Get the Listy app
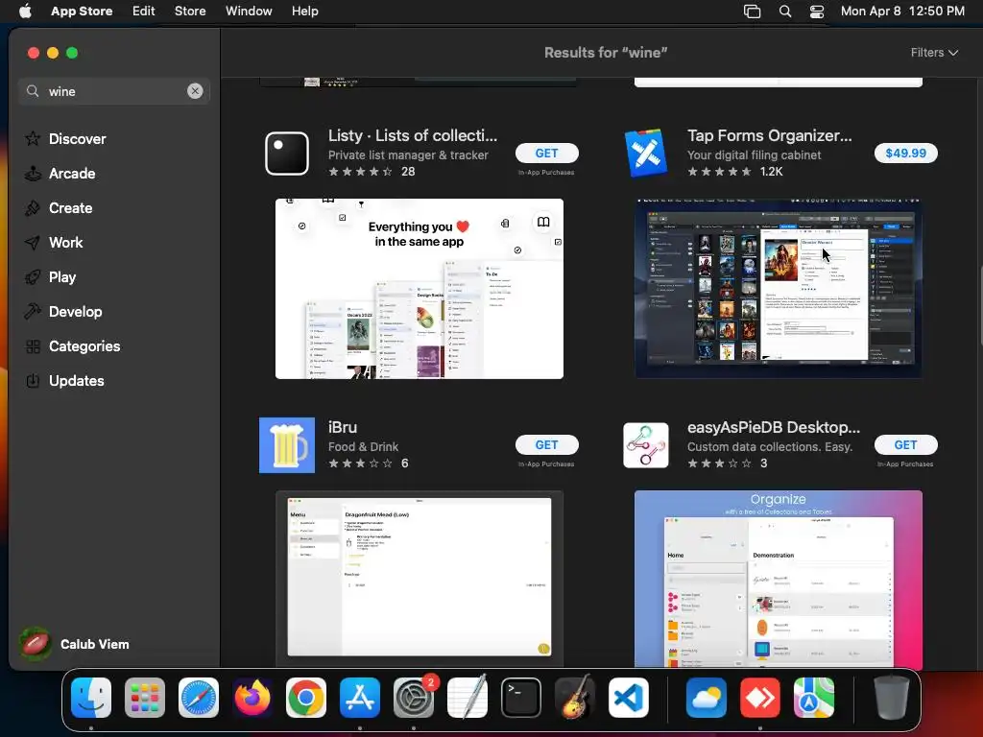Image resolution: width=983 pixels, height=737 pixels. coord(546,153)
